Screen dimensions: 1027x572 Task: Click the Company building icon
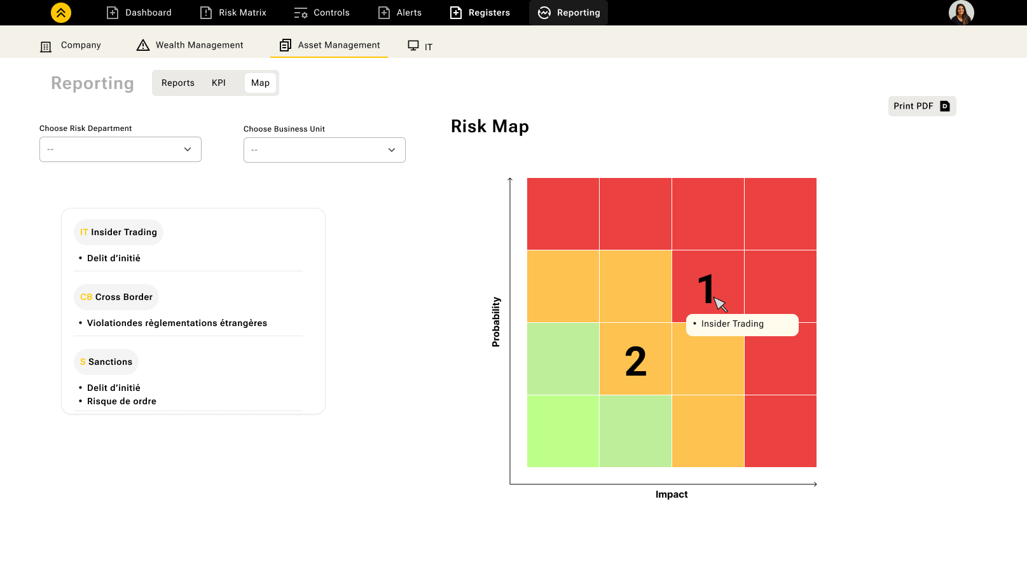click(x=46, y=46)
